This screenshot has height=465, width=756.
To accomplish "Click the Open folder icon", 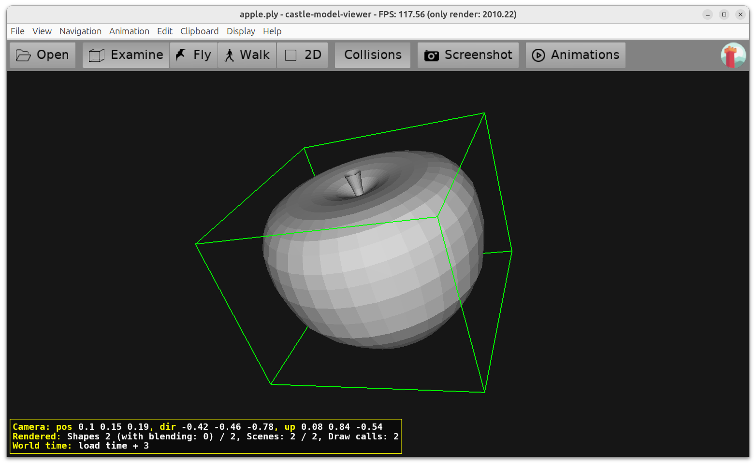I will click(23, 56).
